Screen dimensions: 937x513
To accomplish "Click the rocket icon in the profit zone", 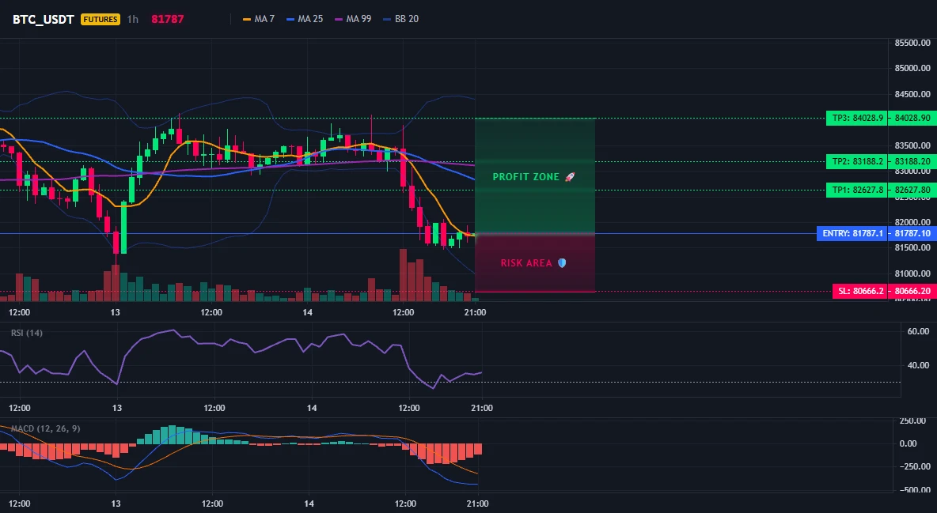I will 570,177.
